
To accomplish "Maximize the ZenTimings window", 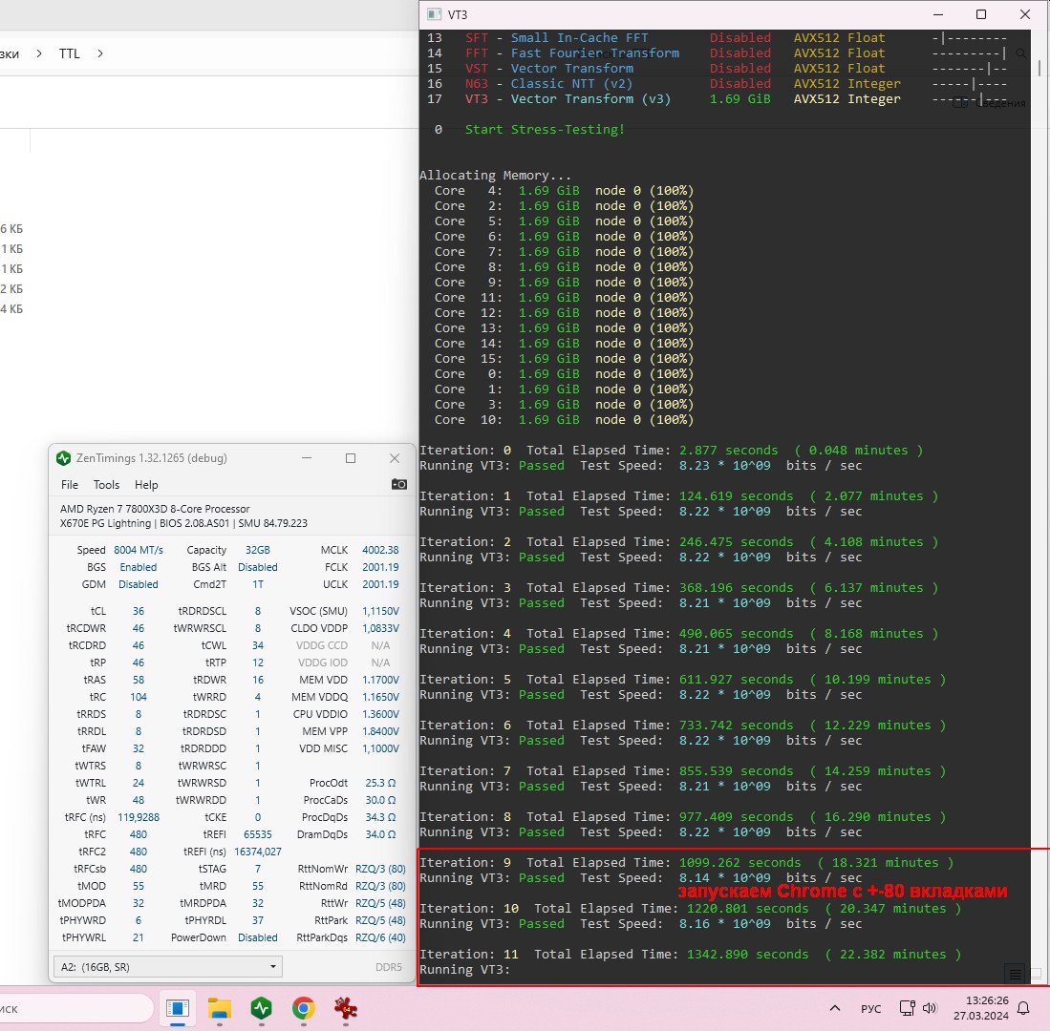I will coord(351,458).
